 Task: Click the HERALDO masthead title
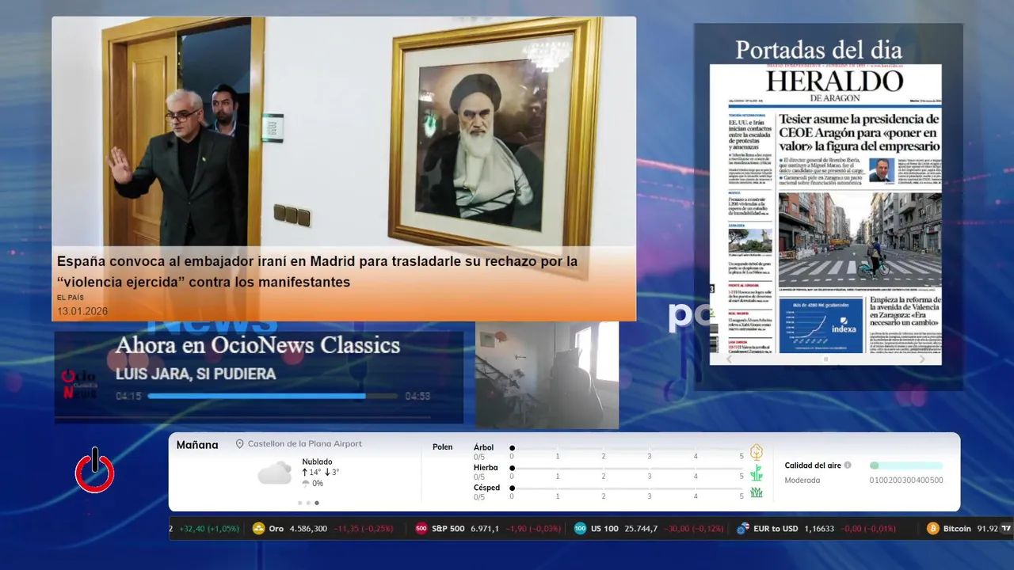834,82
